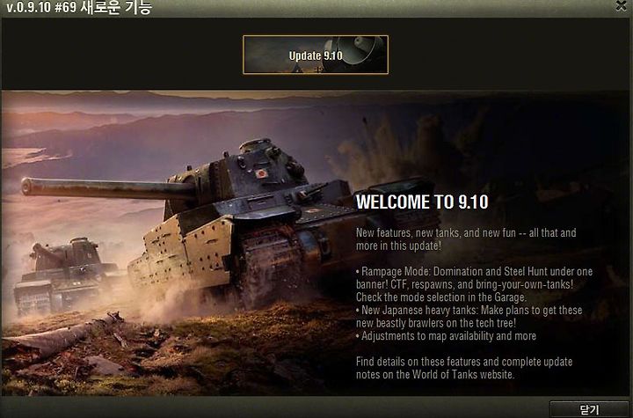633x418 pixels.
Task: Click the window title v.0.9.10 #69 새로운 기능
Action: click(79, 7)
